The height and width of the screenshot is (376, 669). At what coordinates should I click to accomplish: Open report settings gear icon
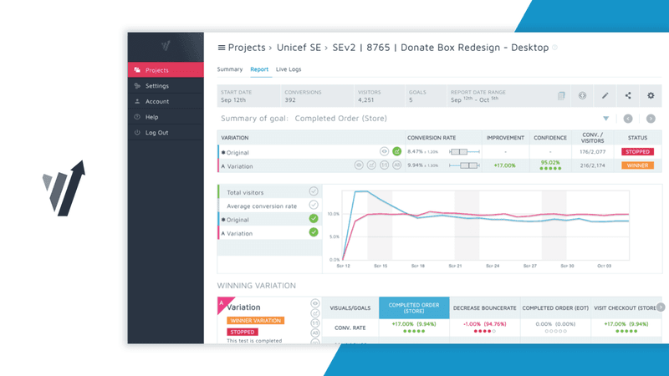tap(650, 95)
